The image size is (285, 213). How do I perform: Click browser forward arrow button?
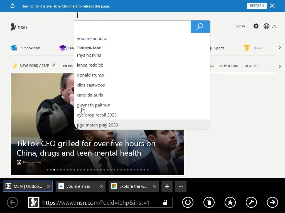click(272, 202)
